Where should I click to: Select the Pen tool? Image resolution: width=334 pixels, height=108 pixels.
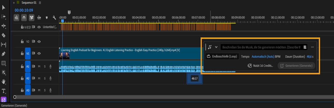[x=4, y=54]
